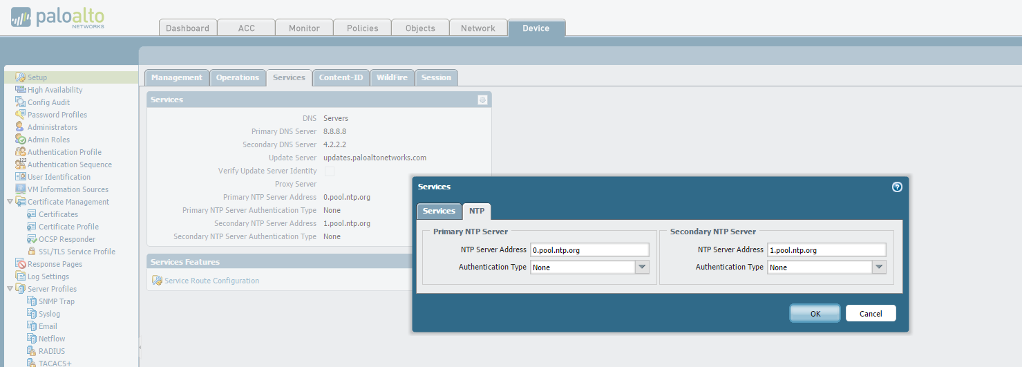Viewport: 1022px width, 367px height.
Task: Click the Primary NTP Server Address field
Action: (x=589, y=250)
